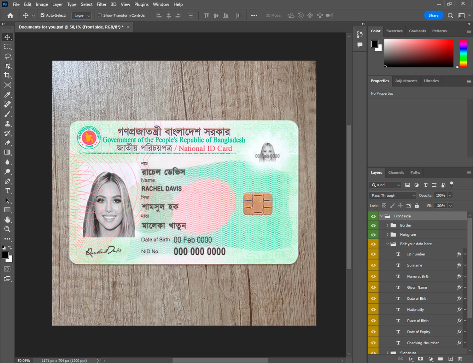
Task: Click the hue spectrum strip in the Color panel
Action: click(463, 53)
